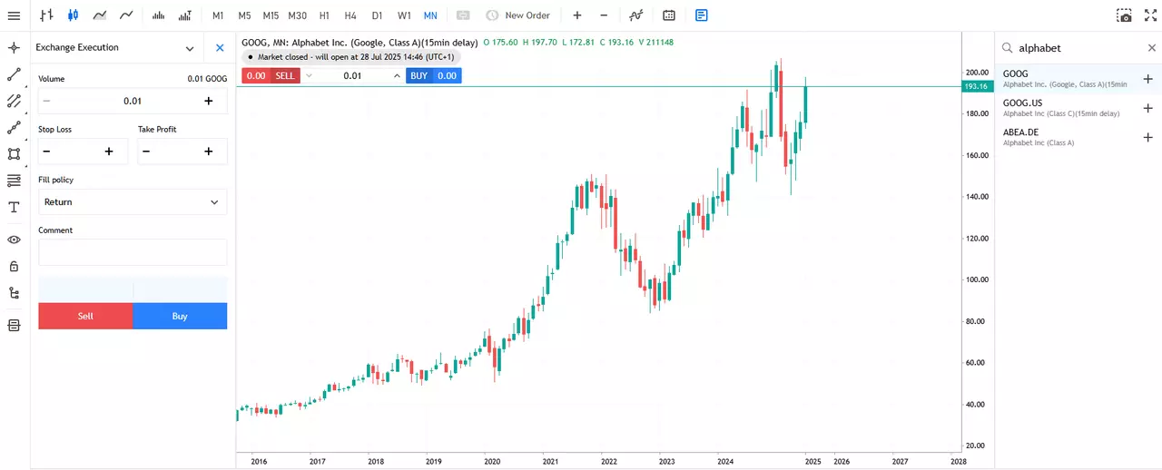Click the one-click volume 0.01 field
Image resolution: width=1162 pixels, height=470 pixels.
[x=352, y=75]
